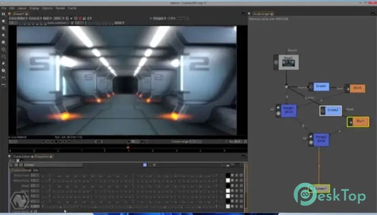Click the Frame range field
Image resolution: width=377 pixels, height=215 pixels.
195,141
